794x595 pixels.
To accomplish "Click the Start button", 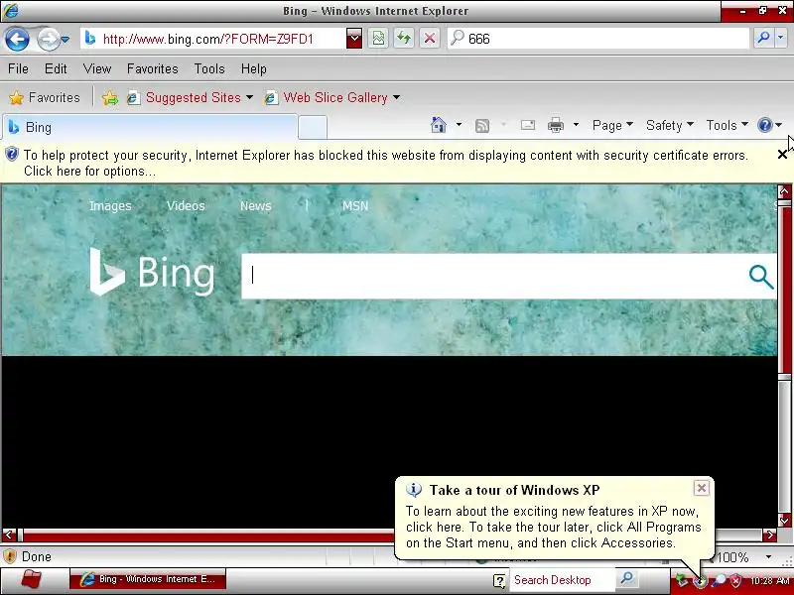I will tap(32, 579).
